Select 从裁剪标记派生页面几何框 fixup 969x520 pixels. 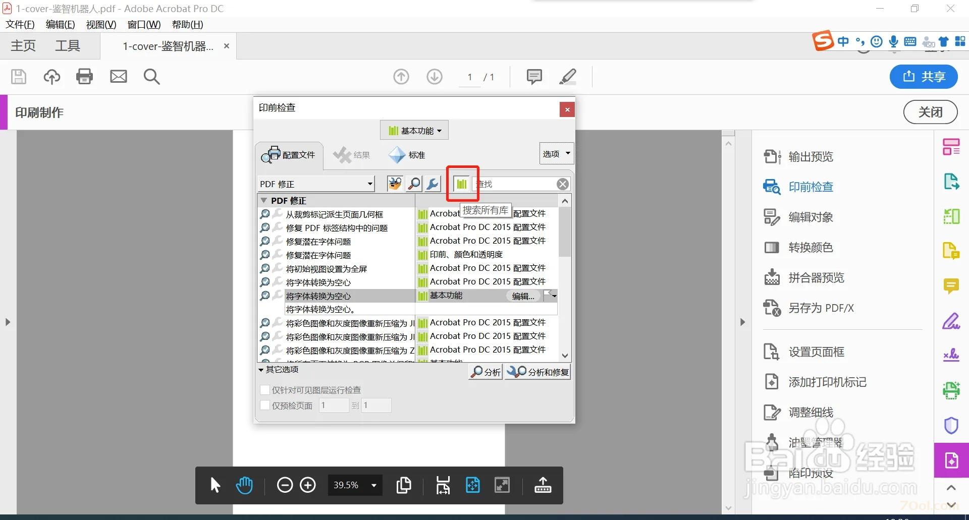pos(335,214)
